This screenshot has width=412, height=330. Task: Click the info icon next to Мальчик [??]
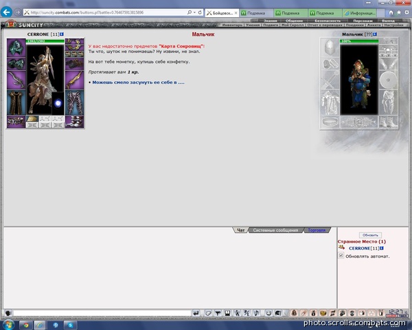(375, 34)
